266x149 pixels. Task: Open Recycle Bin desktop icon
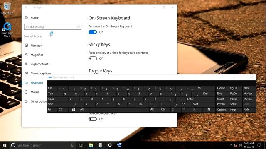(x=7, y=8)
